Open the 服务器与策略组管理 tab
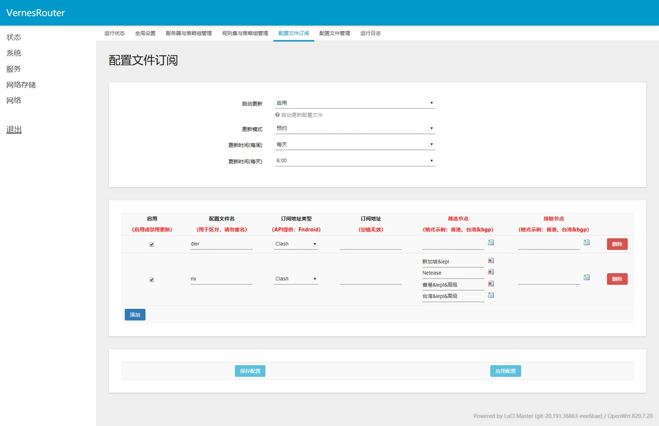The width and height of the screenshot is (659, 426). coord(189,33)
